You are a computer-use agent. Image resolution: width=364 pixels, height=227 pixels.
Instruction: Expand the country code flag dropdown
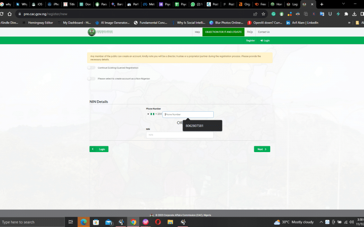click(x=150, y=114)
